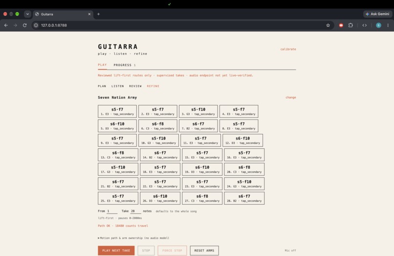Select note 7 s6·f7 B2 tile
The width and height of the screenshot is (394, 256).
tap(198, 126)
